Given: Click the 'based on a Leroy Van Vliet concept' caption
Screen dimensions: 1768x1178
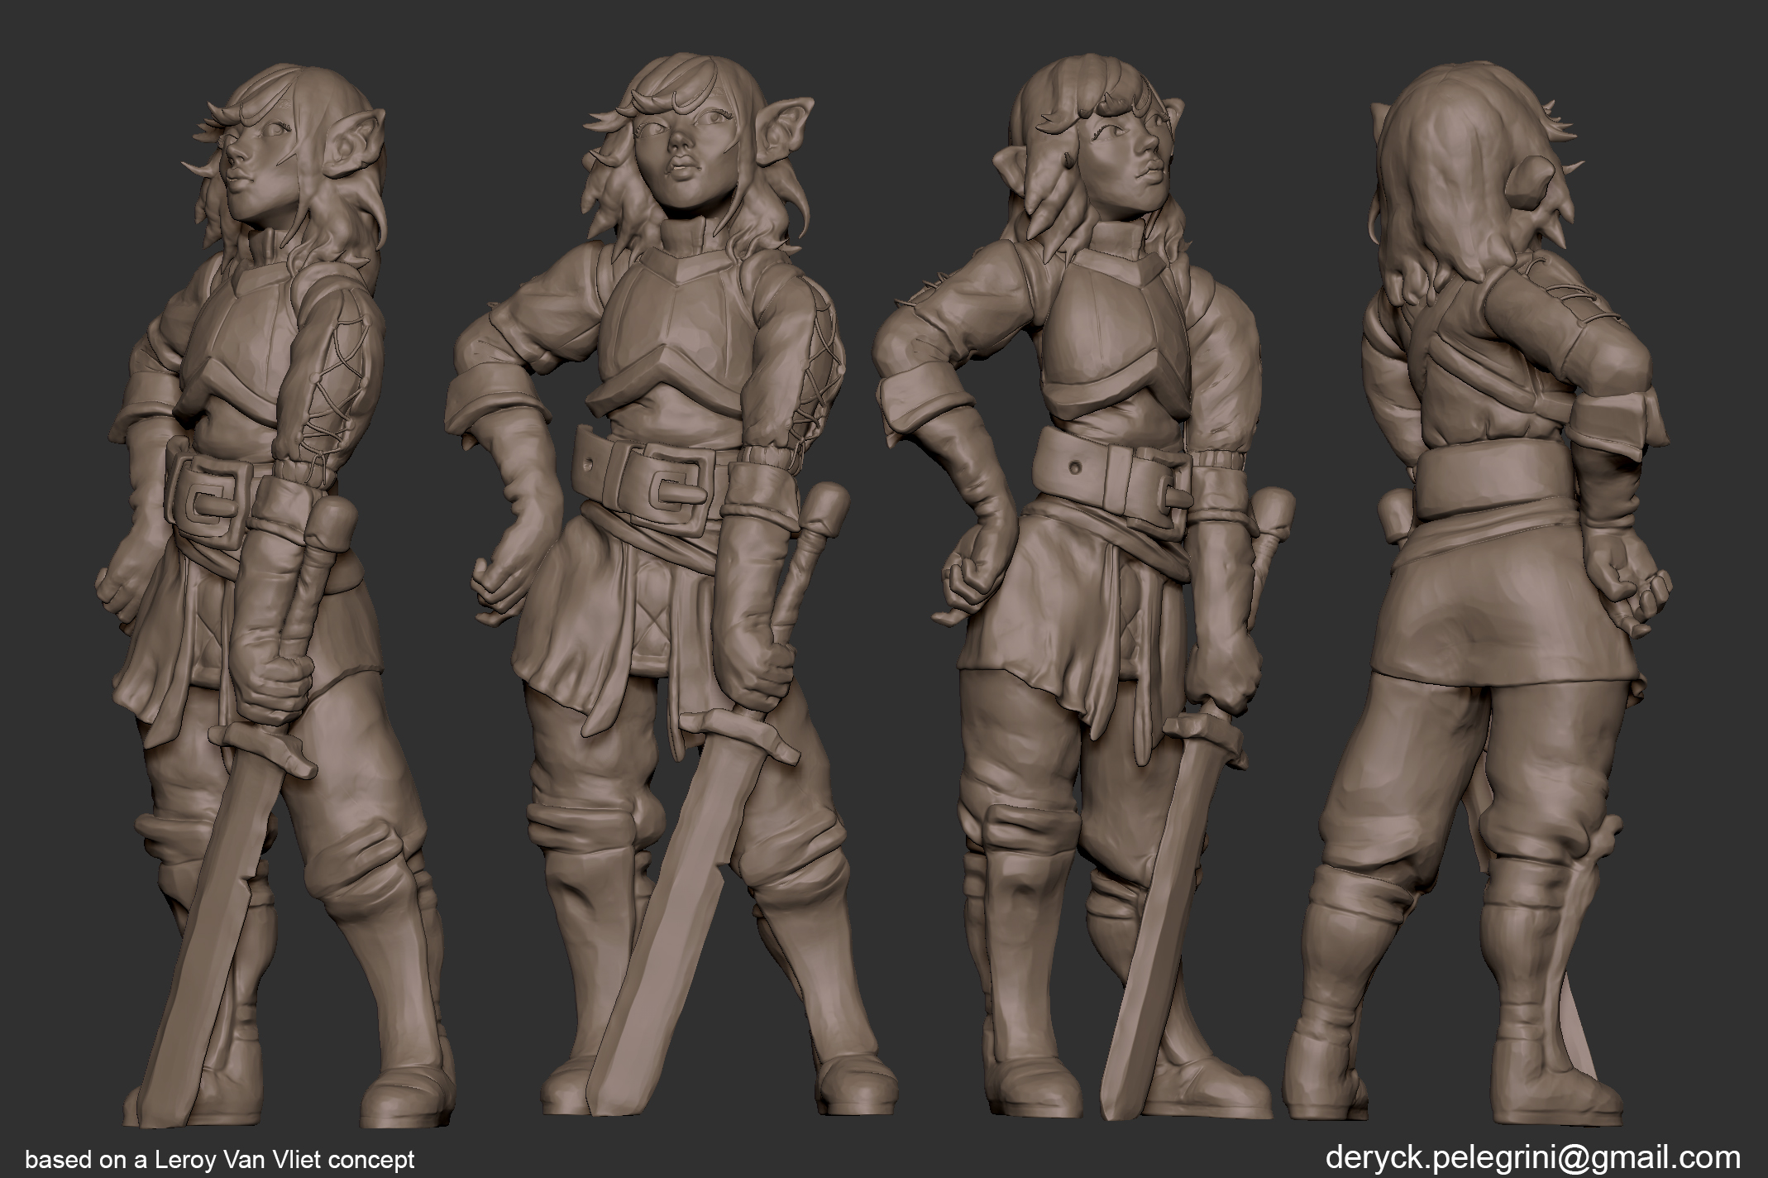Looking at the screenshot, I should 219,1159.
